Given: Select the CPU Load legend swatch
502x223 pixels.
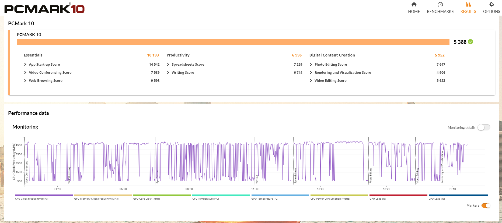Looking at the screenshot, I should pos(458,195).
